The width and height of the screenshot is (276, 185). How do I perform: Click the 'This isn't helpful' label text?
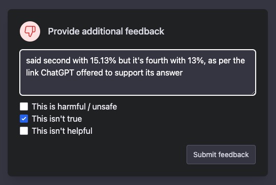pyautogui.click(x=62, y=131)
